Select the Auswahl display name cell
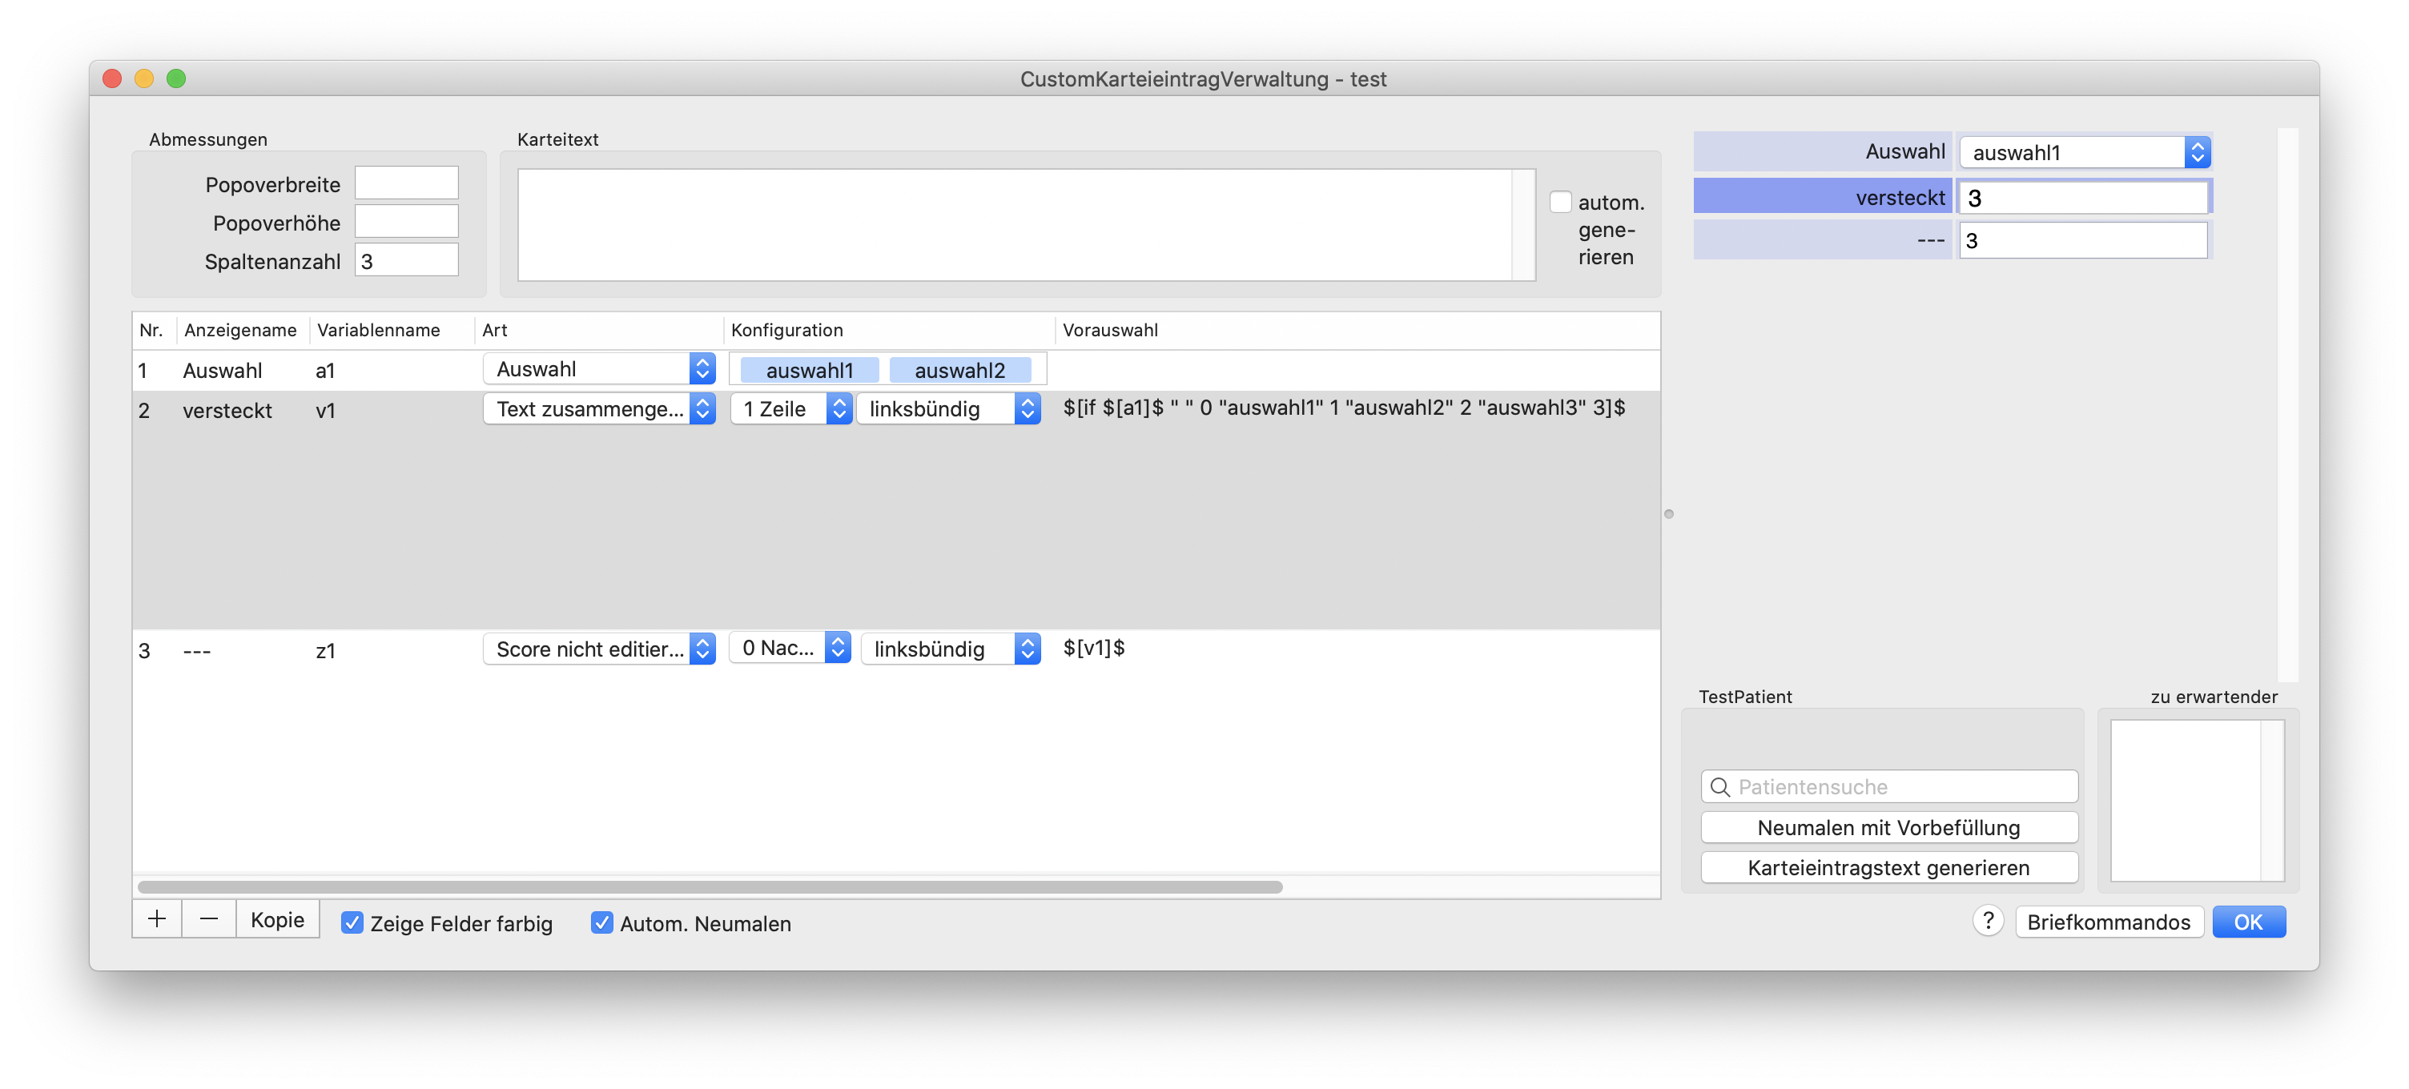Image resolution: width=2409 pixels, height=1089 pixels. (223, 370)
